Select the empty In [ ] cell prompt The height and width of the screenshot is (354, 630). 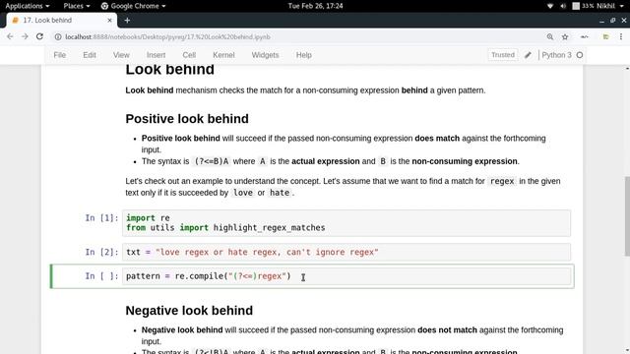tap(101, 276)
